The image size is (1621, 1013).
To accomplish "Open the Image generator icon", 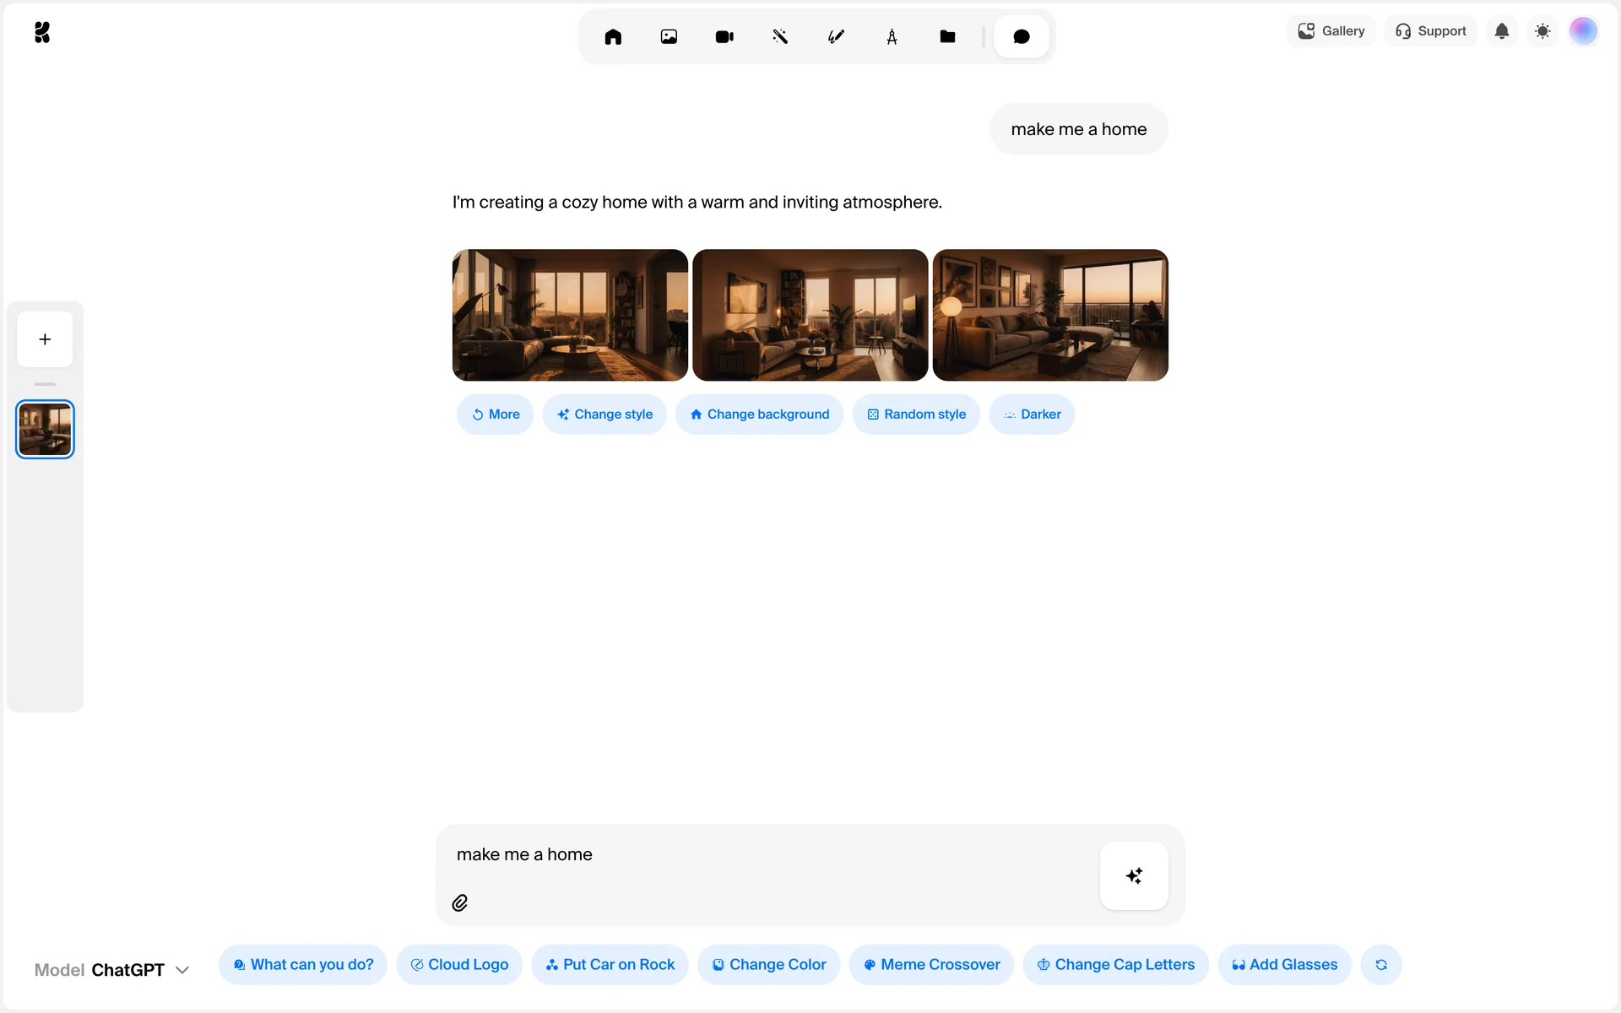I will coord(669,36).
